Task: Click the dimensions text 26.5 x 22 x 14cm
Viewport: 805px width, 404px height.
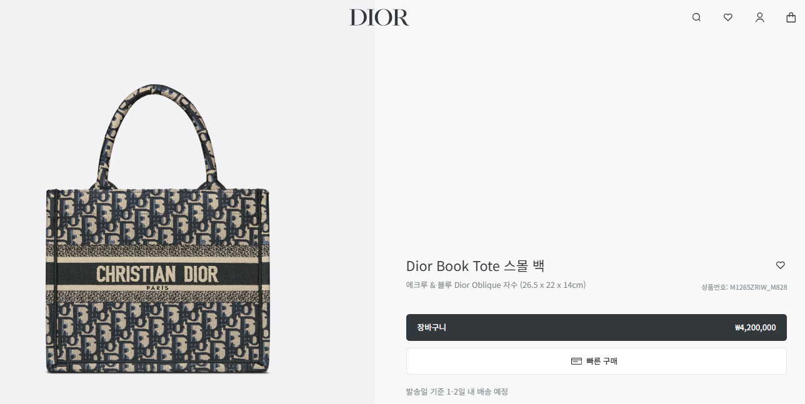Action: 552,285
